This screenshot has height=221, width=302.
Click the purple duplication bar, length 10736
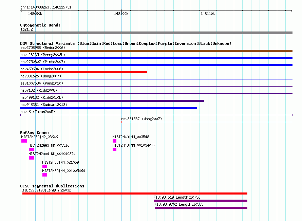point(201,201)
